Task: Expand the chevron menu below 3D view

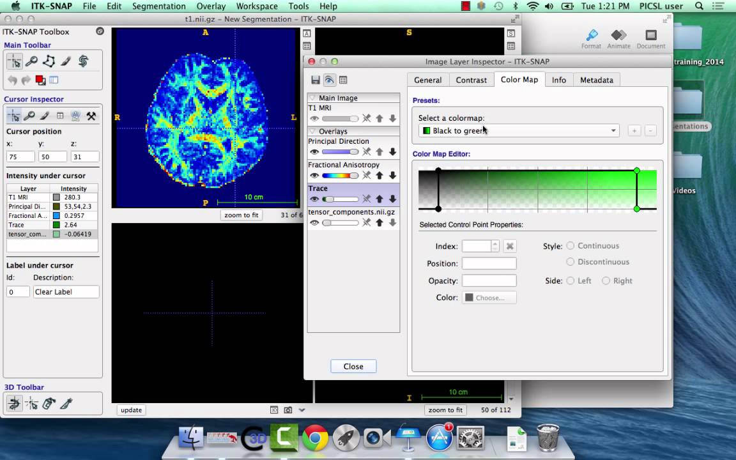Action: pyautogui.click(x=302, y=410)
